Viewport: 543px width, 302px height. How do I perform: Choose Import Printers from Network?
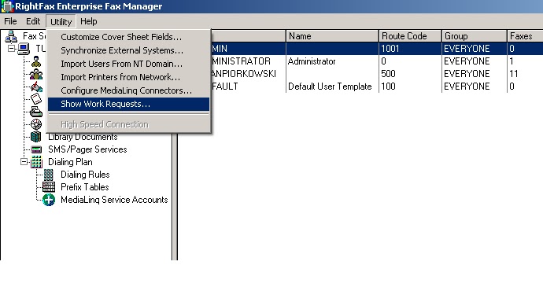[128, 77]
